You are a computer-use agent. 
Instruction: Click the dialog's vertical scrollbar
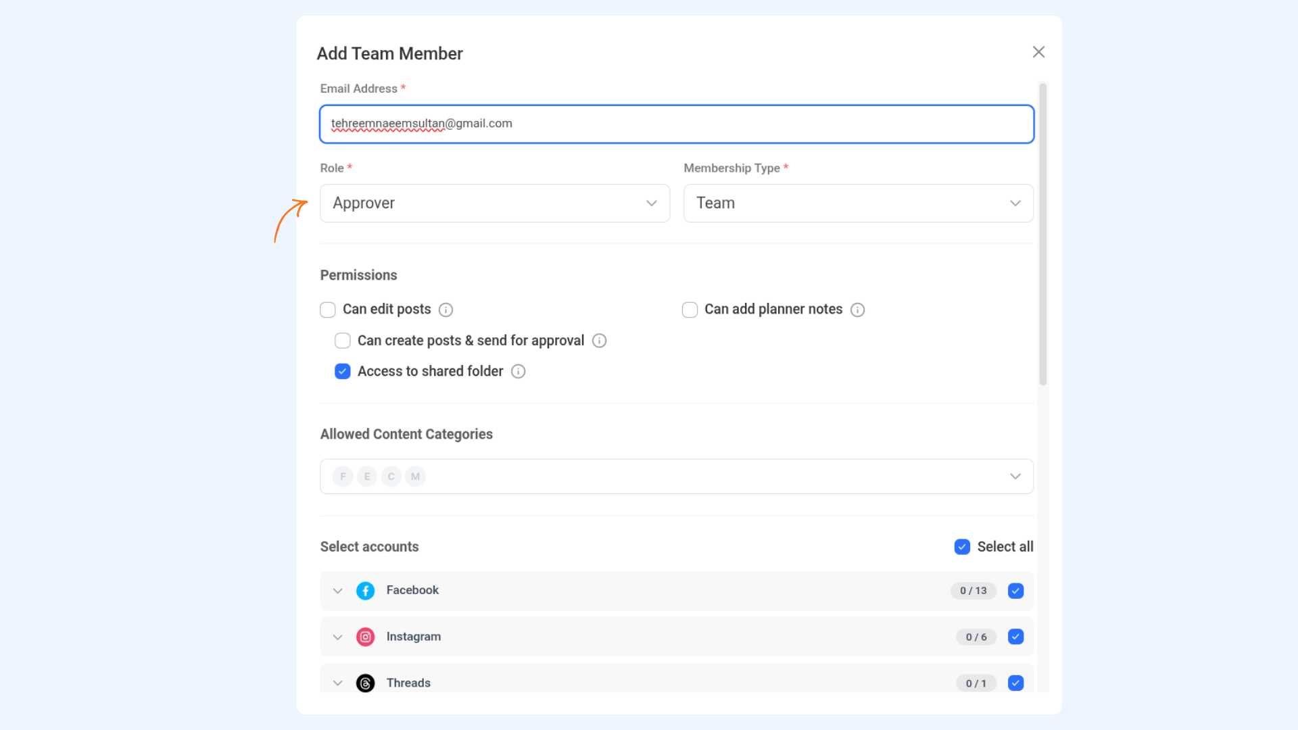click(x=1042, y=233)
